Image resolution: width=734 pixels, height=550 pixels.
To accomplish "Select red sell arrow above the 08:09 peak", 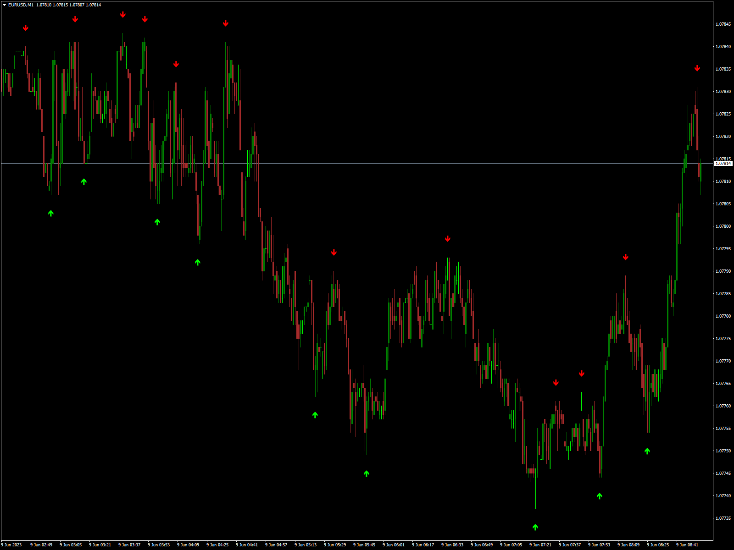I will [626, 257].
